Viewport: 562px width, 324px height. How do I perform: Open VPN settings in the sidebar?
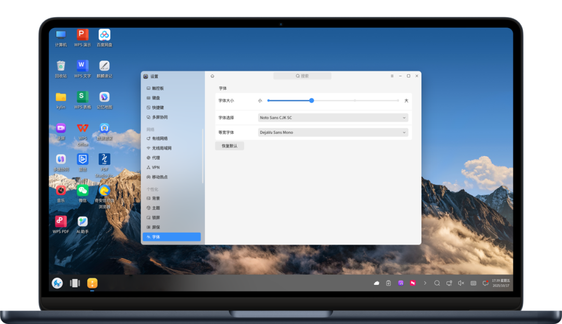[156, 167]
